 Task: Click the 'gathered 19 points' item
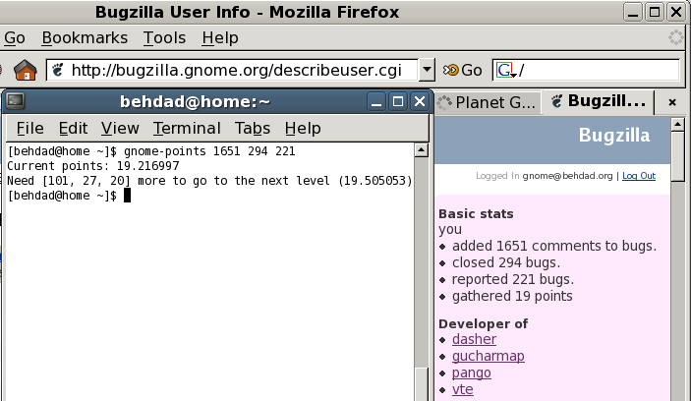click(x=512, y=296)
